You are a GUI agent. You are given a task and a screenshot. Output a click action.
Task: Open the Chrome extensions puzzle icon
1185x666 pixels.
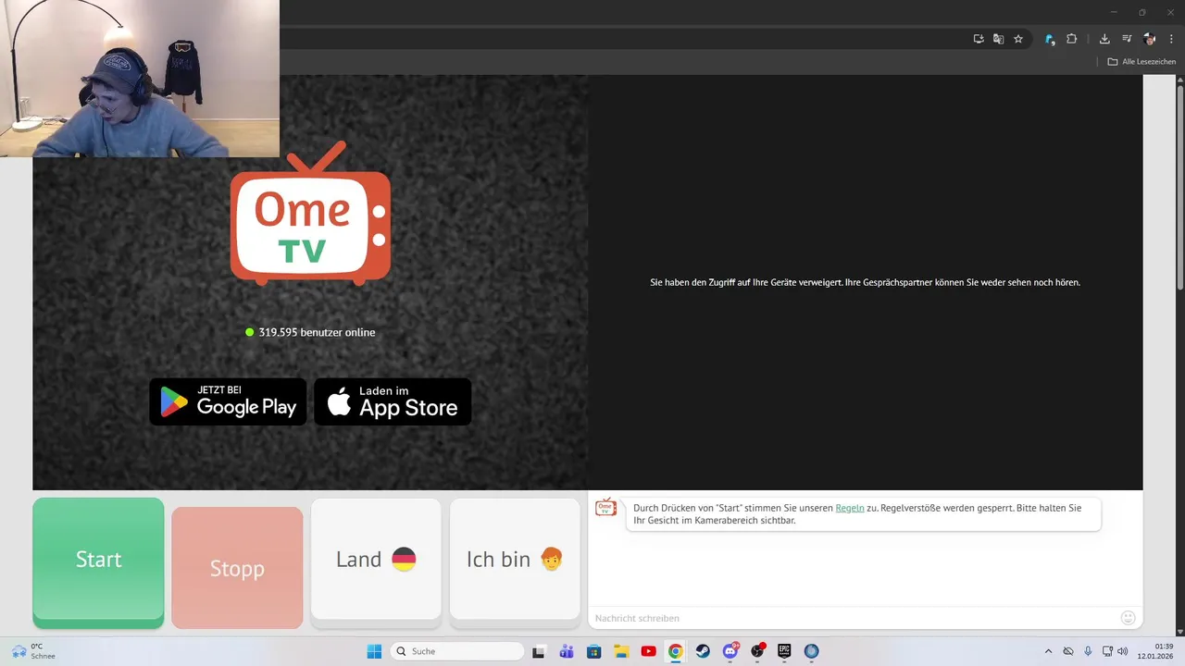pyautogui.click(x=1072, y=39)
